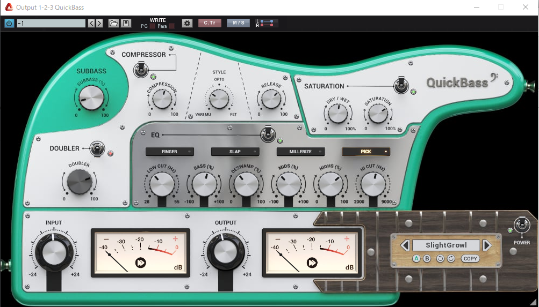Select the A state button

416,259
